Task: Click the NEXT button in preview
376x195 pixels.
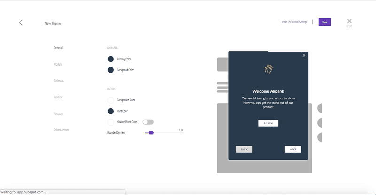Action: (293, 150)
